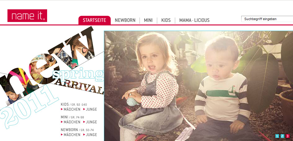The width and height of the screenshot is (293, 141).
Task: Open Junge under Kids Gr. 92-140
Action: click(91, 109)
